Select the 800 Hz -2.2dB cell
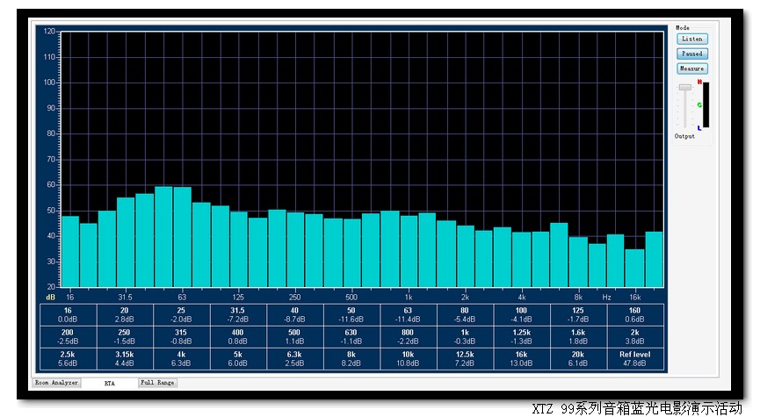Screen dimensions: 760x417 pyautogui.click(x=409, y=336)
